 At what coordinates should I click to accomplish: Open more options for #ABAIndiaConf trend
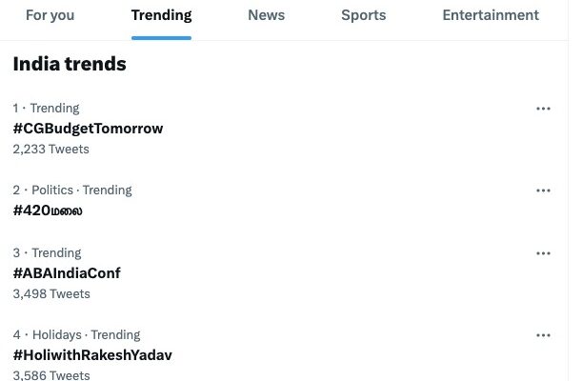[543, 253]
